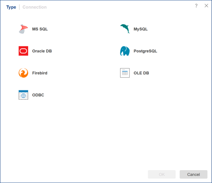
Task: Click the OLE DB table icon
Action: (x=125, y=73)
